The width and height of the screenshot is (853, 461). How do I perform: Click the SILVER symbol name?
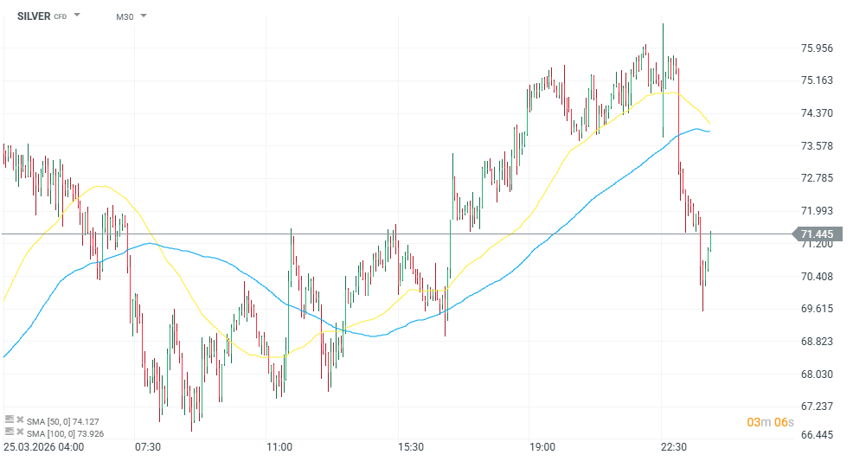34,16
